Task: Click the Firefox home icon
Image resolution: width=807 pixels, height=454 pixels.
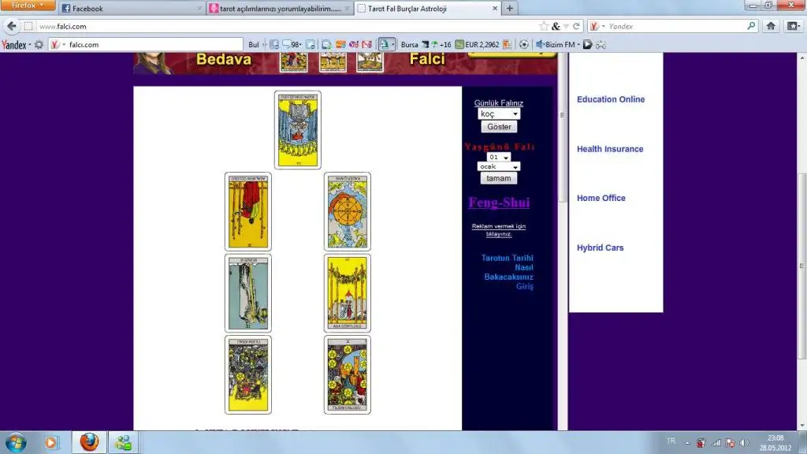Action: coord(771,26)
